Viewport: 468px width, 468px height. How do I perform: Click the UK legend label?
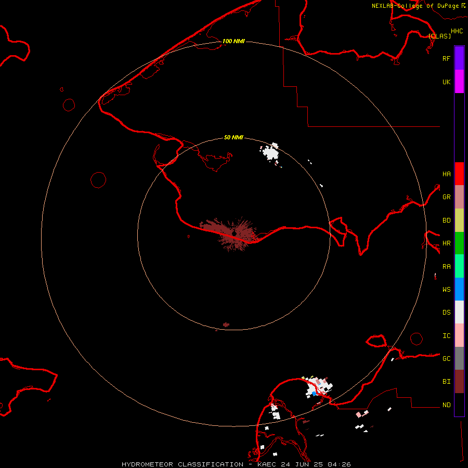446,82
